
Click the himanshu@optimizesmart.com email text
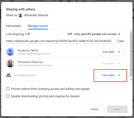35,65
